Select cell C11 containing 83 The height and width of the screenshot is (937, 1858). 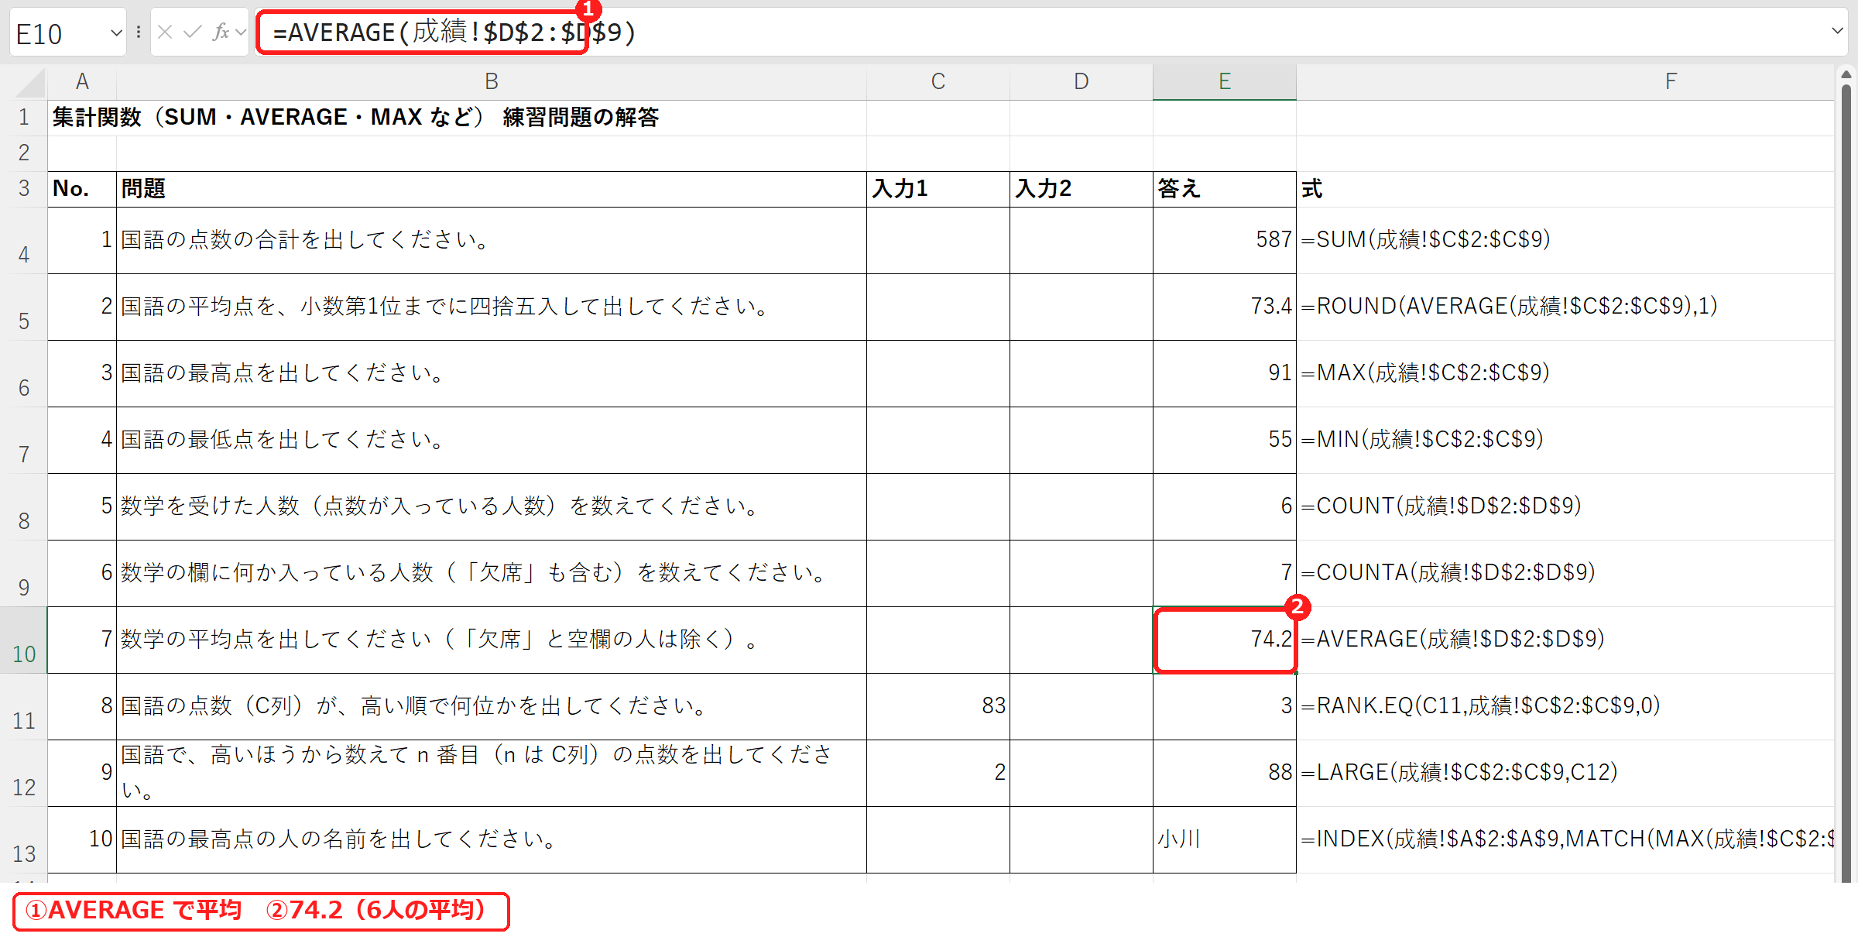[938, 707]
